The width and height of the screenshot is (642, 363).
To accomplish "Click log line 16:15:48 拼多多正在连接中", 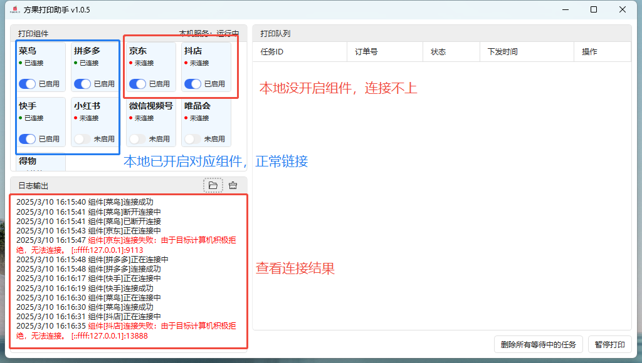I will (92, 260).
